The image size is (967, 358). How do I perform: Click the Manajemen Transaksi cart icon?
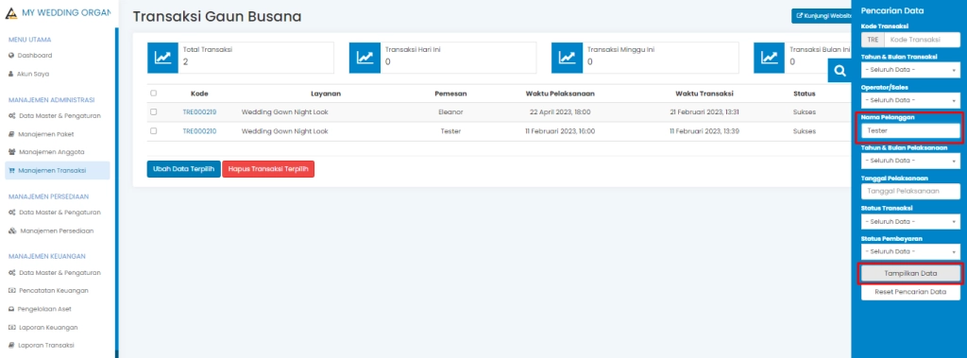(11, 170)
